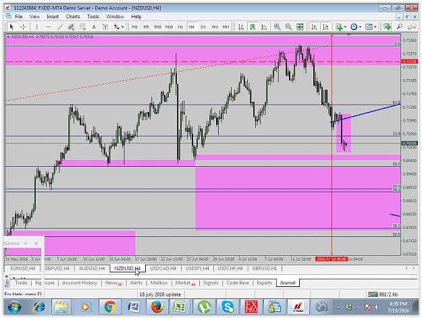This screenshot has width=422, height=318.
Task: Select the text label tool
Action: coord(105,26)
